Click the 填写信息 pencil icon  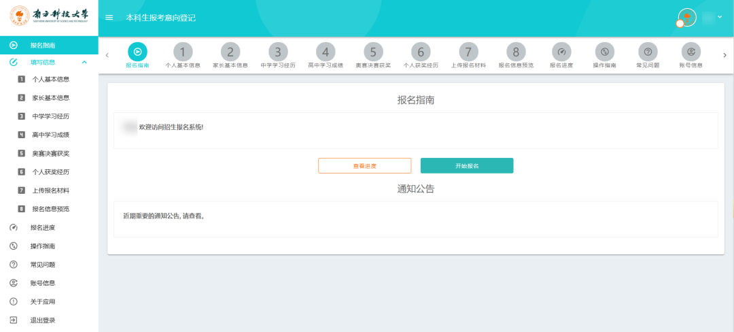click(x=14, y=62)
